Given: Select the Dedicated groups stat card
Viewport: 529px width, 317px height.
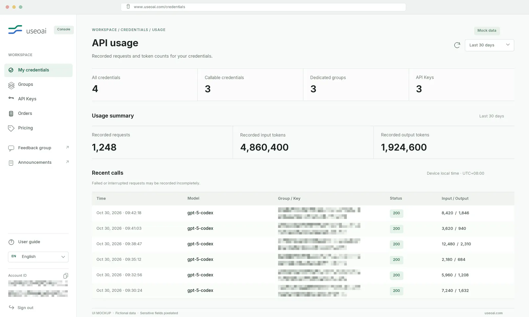Looking at the screenshot, I should [x=356, y=85].
